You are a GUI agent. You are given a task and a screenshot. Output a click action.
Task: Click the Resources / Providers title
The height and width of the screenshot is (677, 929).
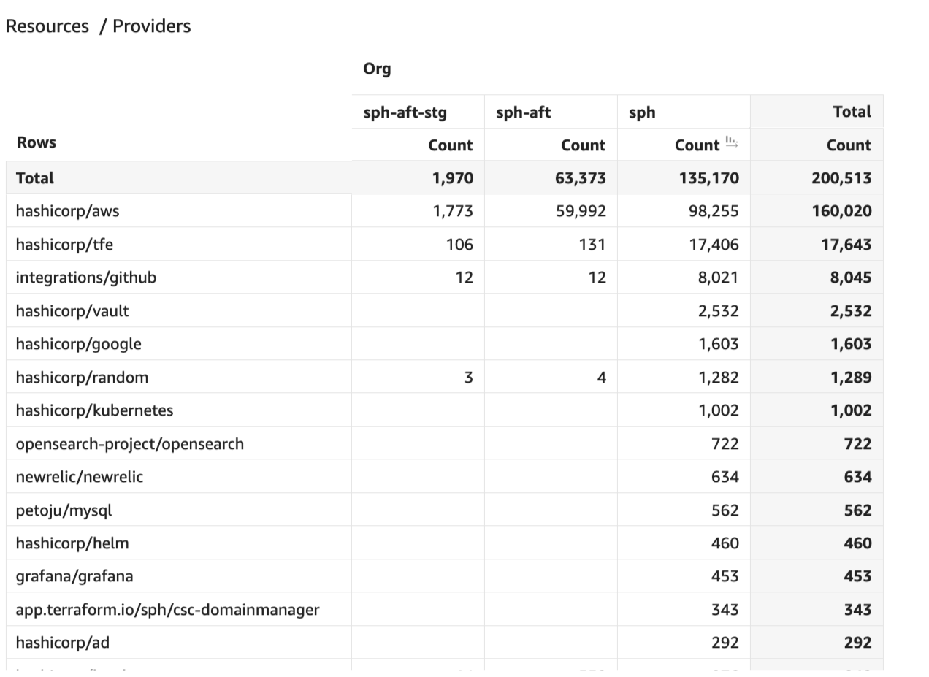[98, 26]
